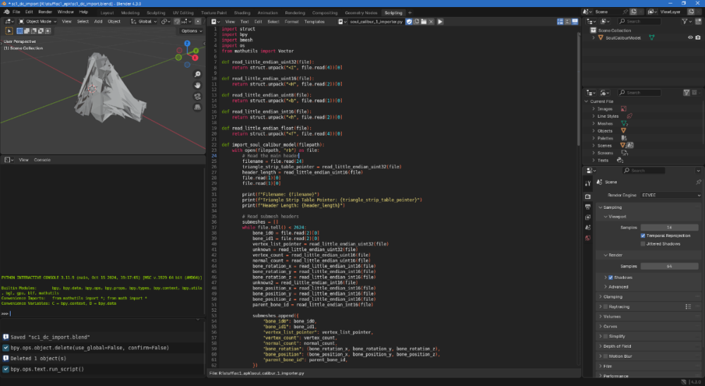The image size is (705, 386).
Task: Open the Output properties tab icon
Action: click(x=587, y=207)
